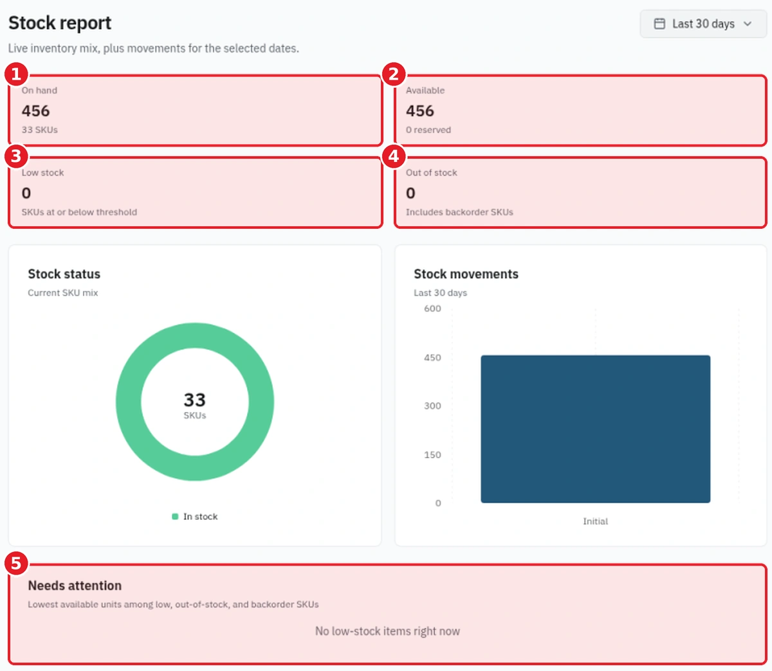The image size is (772, 671).
Task: Open the Last 30 days date range dropdown
Action: pyautogui.click(x=703, y=24)
